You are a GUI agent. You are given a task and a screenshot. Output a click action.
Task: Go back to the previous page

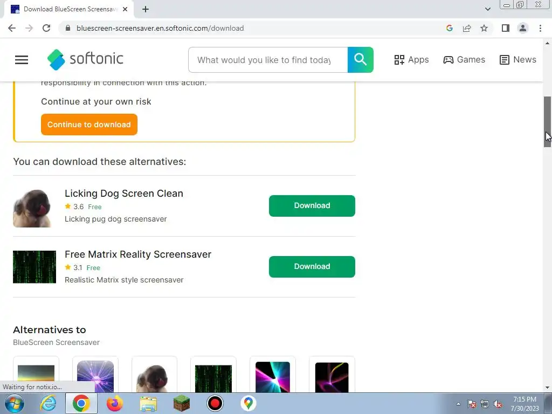12,28
